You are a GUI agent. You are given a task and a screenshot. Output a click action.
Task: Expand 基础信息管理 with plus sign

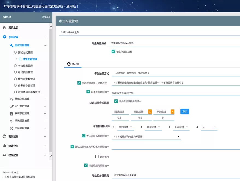(45, 99)
